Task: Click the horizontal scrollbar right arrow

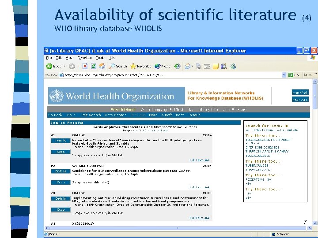Action: click(x=310, y=228)
